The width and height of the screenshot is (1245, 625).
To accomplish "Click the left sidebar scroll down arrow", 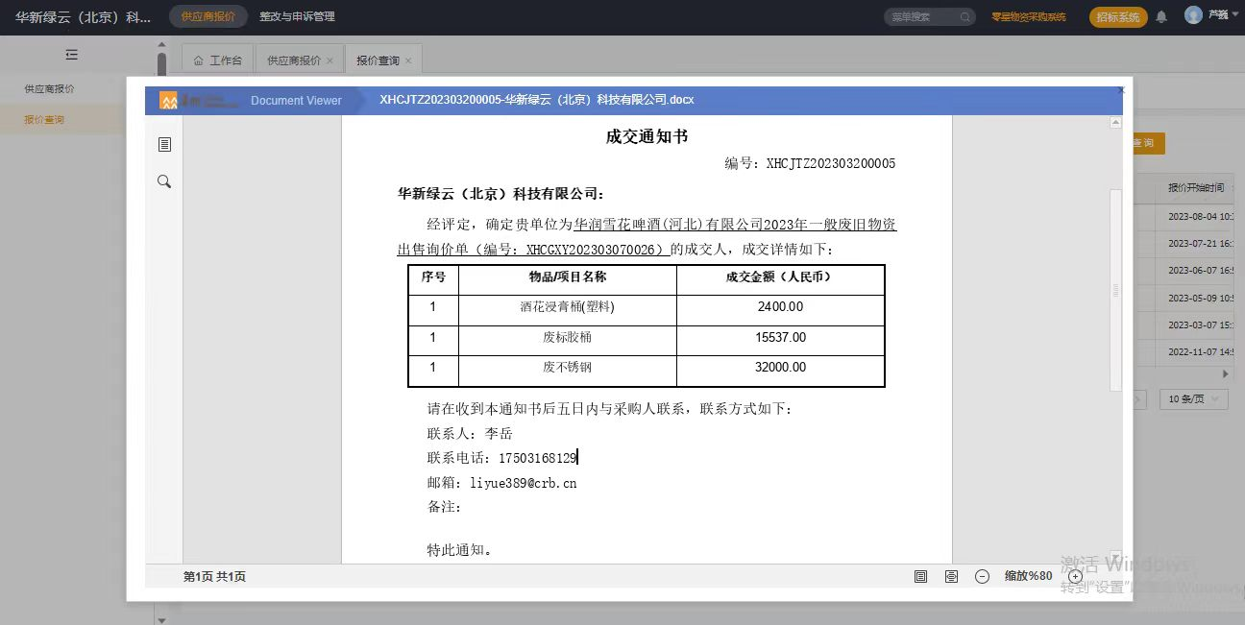I will (161, 620).
